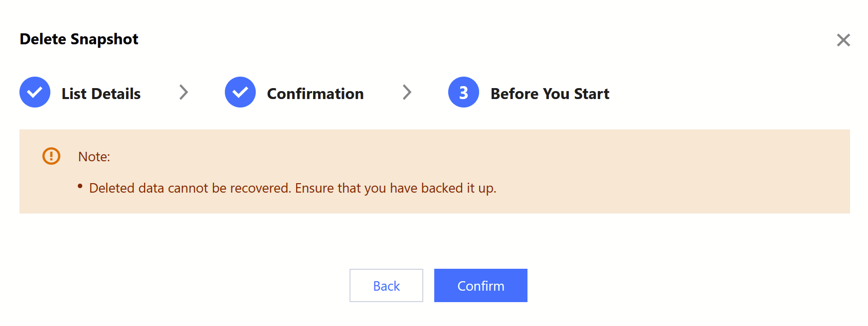
Task: Click the Confirmation step checkmark icon
Action: point(240,92)
